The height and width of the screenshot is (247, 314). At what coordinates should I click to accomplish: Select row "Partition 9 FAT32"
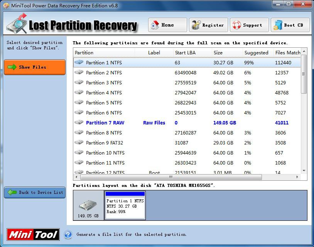(x=187, y=143)
